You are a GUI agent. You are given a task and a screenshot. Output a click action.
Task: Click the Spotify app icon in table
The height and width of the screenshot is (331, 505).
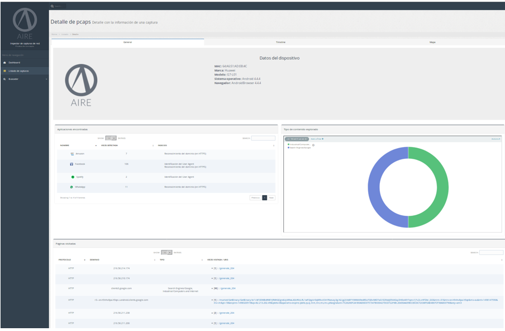(73, 177)
